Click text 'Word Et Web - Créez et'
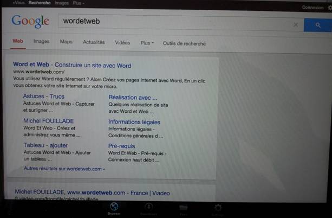 pos(49,128)
